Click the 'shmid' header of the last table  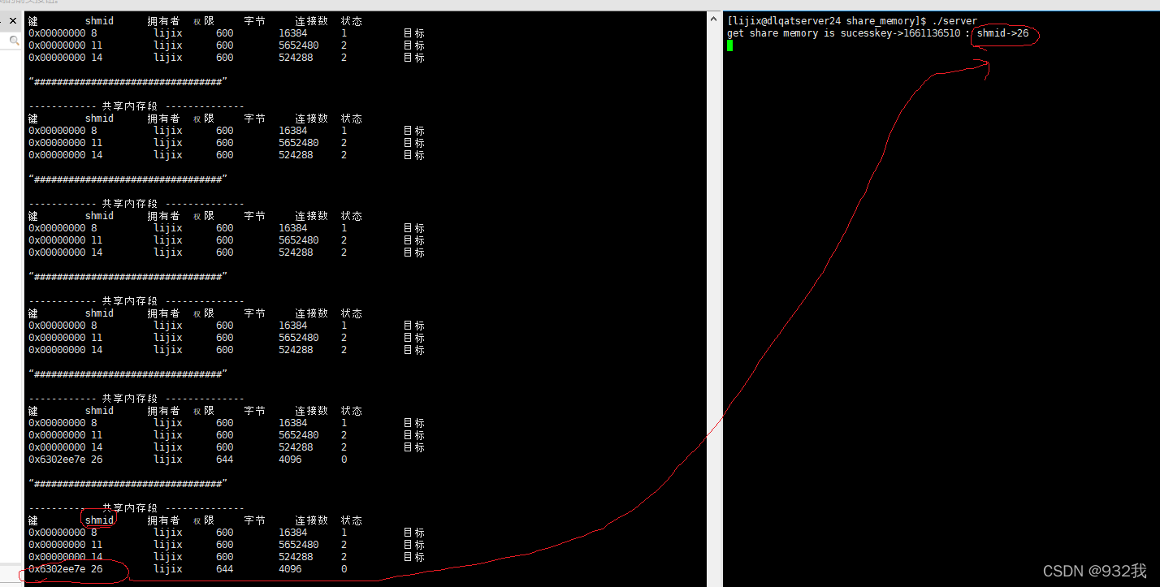pos(99,520)
